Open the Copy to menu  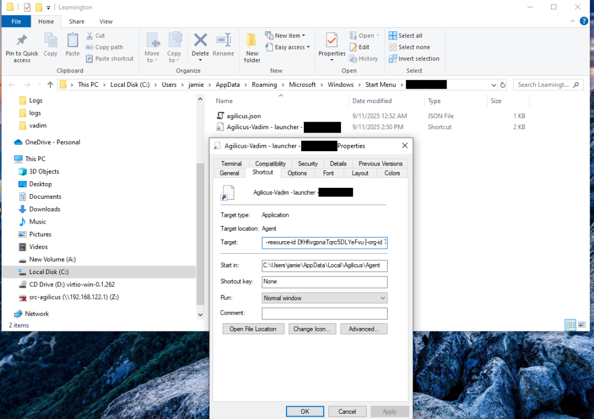(x=174, y=48)
